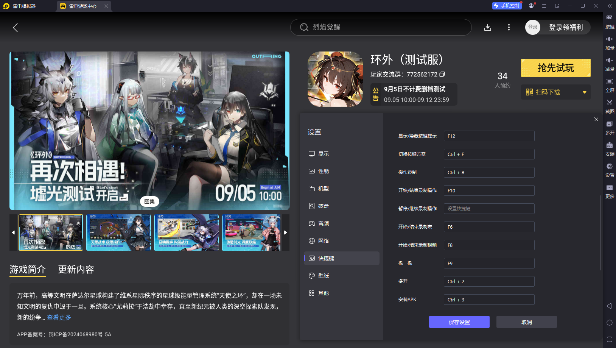The image size is (616, 348).
Task: Click the settings panel vertical scrollbar
Action: click(x=600, y=233)
